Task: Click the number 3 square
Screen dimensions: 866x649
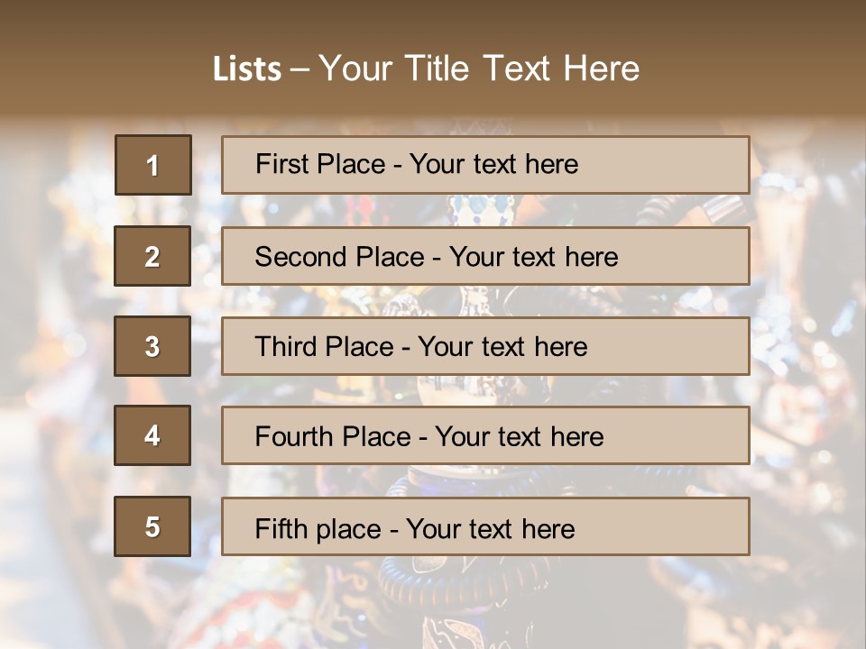Action: [152, 346]
